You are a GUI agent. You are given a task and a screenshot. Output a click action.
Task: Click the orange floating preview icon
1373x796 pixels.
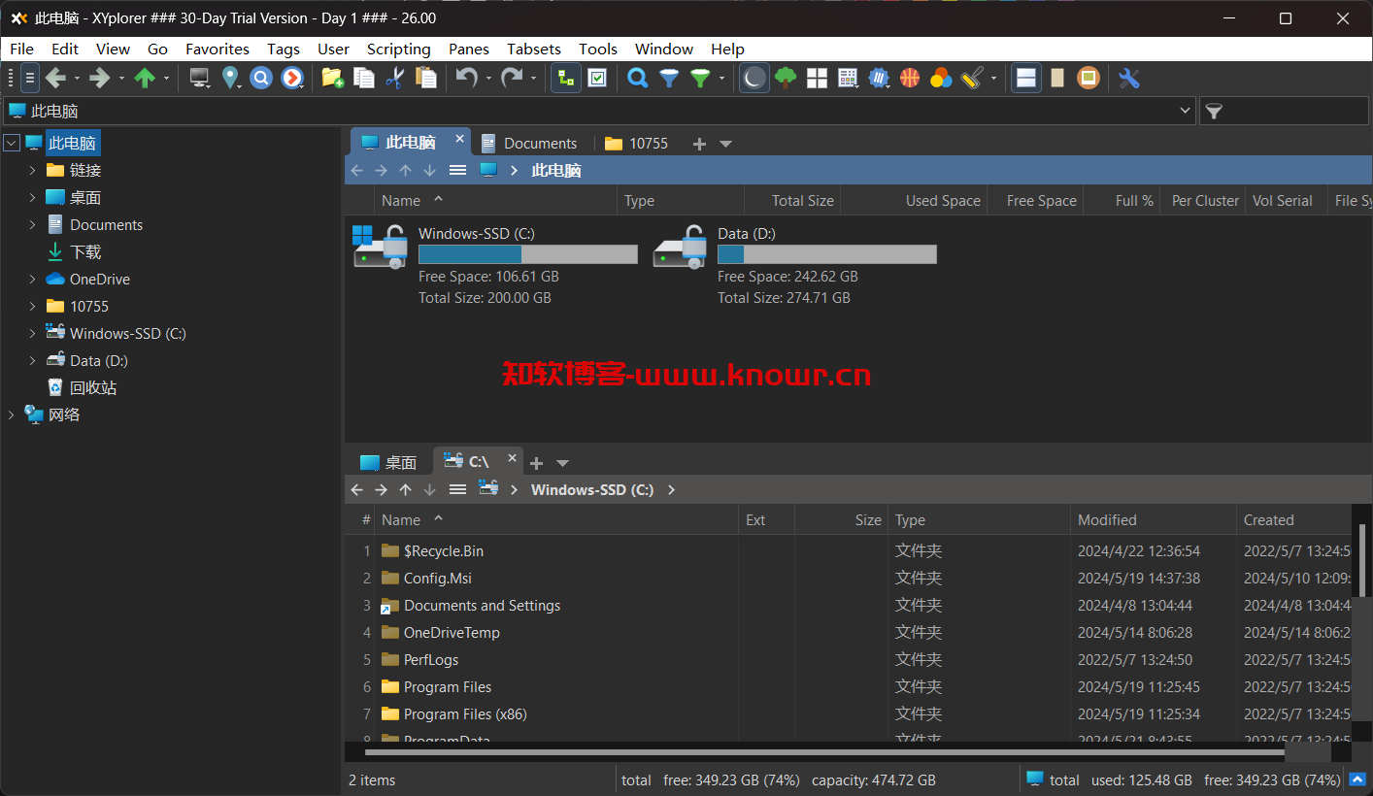(x=1088, y=79)
